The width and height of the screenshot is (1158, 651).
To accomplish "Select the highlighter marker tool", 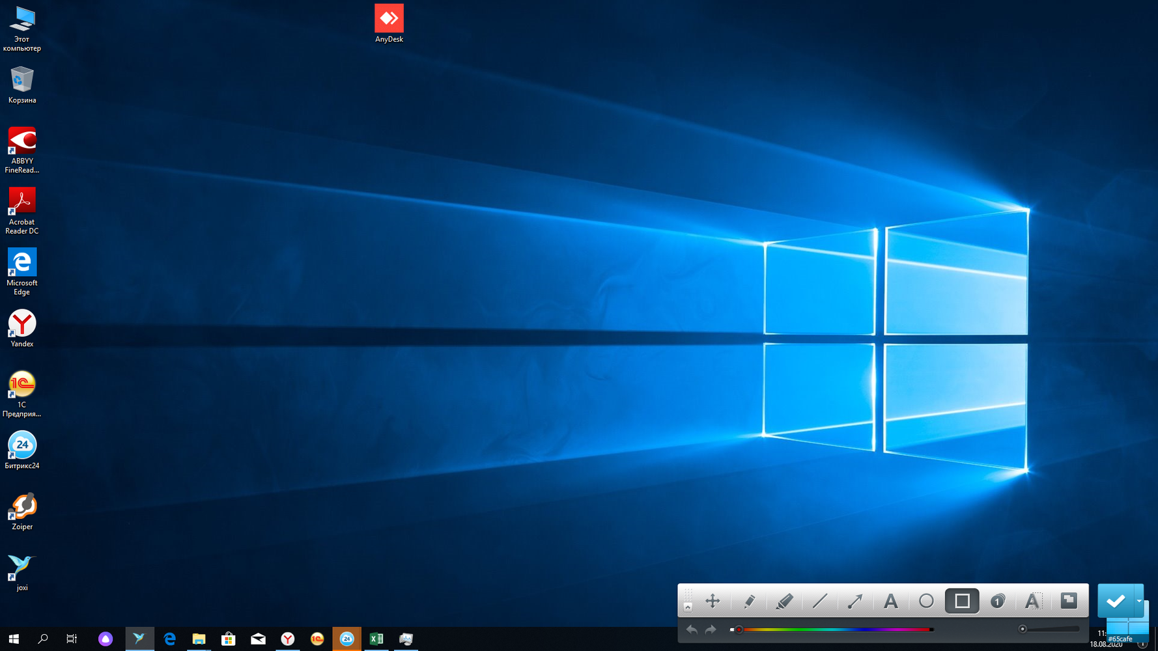I will tap(784, 601).
